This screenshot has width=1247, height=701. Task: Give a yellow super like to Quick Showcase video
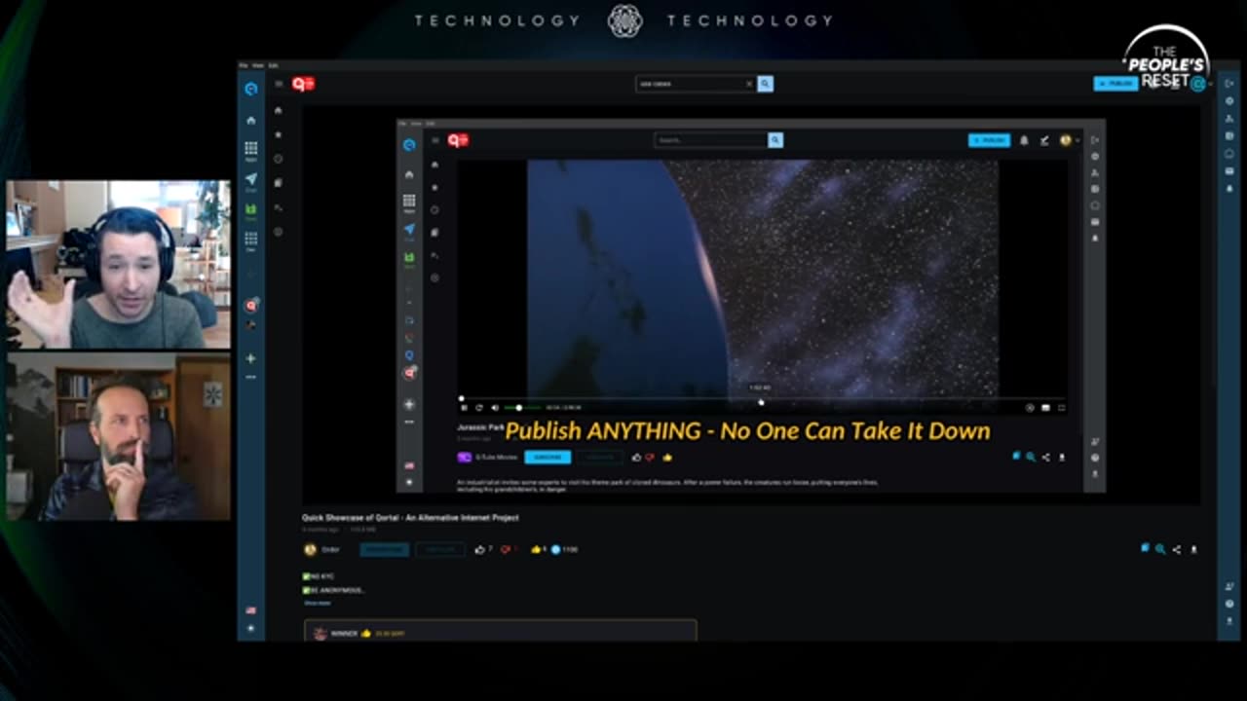click(536, 549)
